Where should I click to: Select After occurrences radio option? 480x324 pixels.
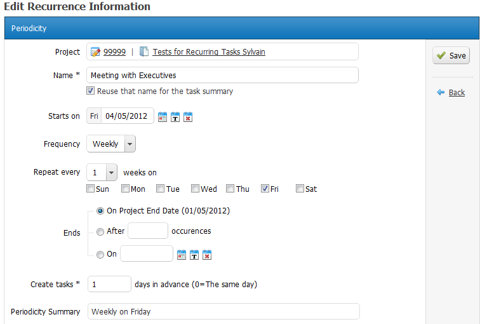[100, 232]
